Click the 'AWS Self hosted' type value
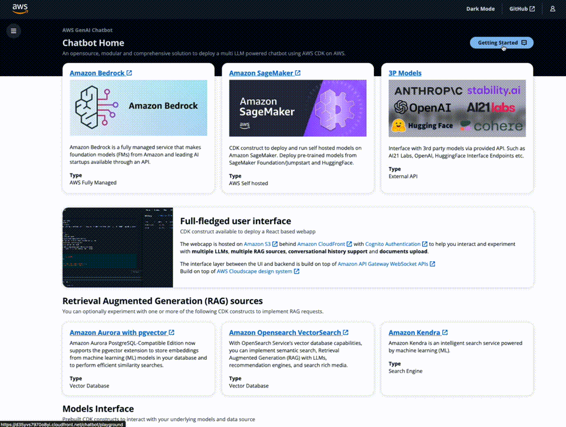Viewport: 566px width, 427px height. tap(248, 183)
